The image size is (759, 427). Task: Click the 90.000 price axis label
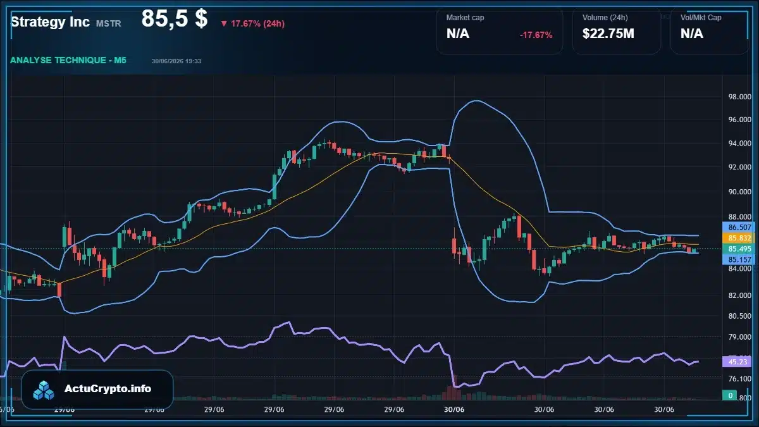739,192
